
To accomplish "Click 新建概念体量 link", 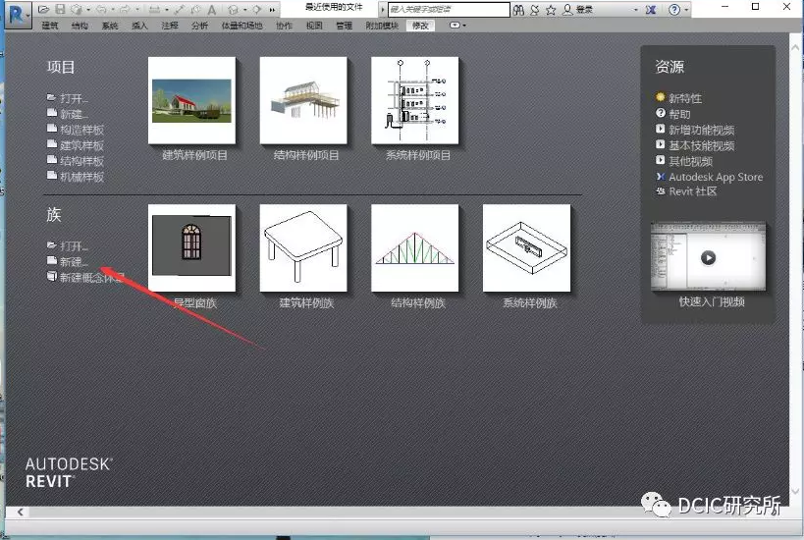I will click(x=85, y=278).
